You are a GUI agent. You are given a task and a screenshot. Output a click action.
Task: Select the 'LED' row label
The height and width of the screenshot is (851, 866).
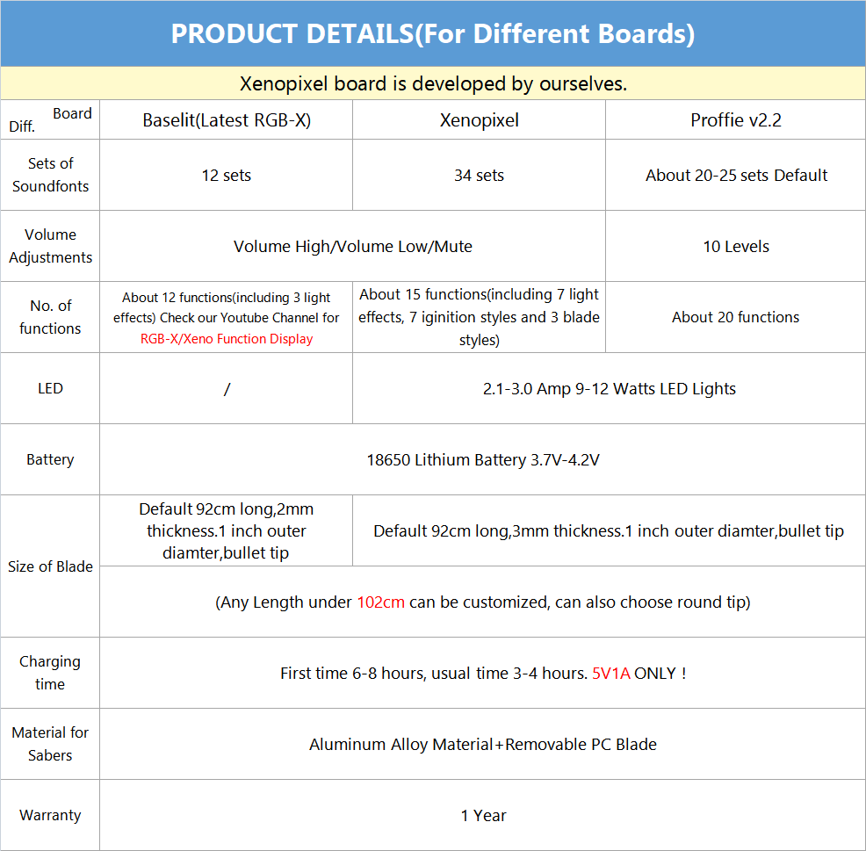(50, 388)
